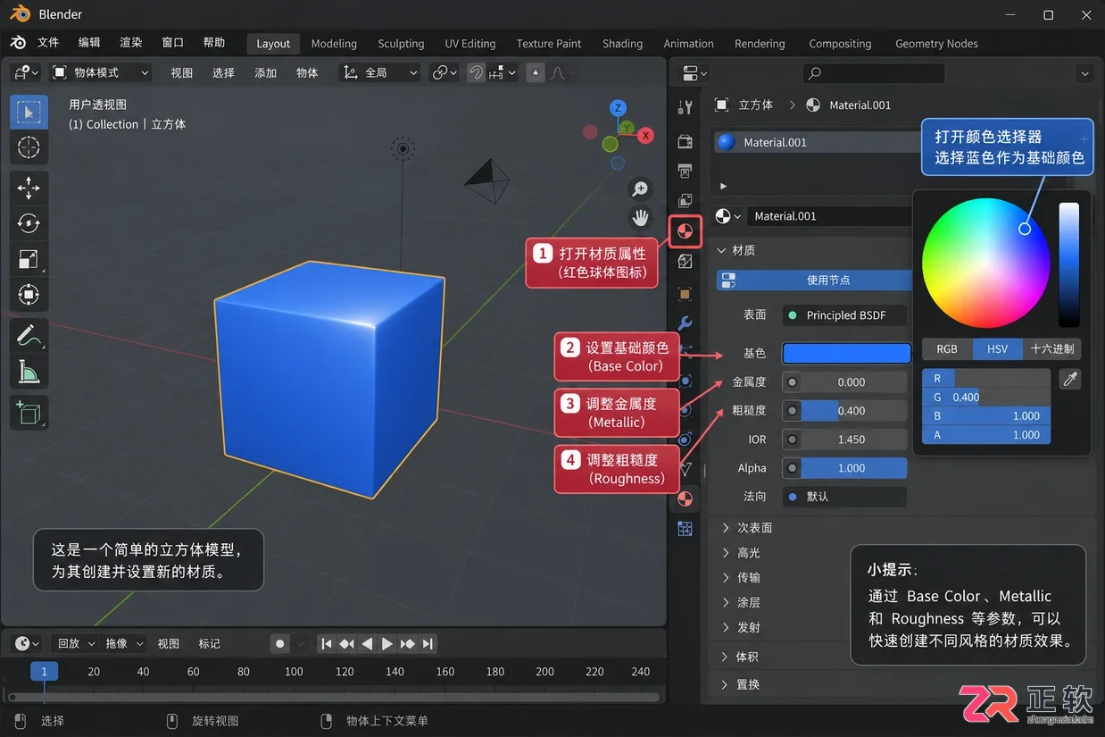
Task: Activate the Annotate pencil tool
Action: pyautogui.click(x=29, y=336)
